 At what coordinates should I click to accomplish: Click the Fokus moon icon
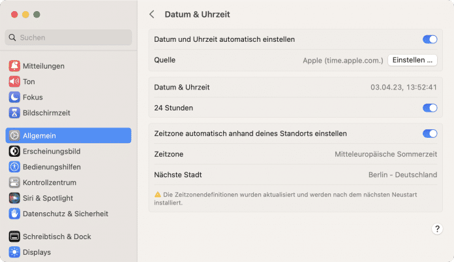[14, 97]
